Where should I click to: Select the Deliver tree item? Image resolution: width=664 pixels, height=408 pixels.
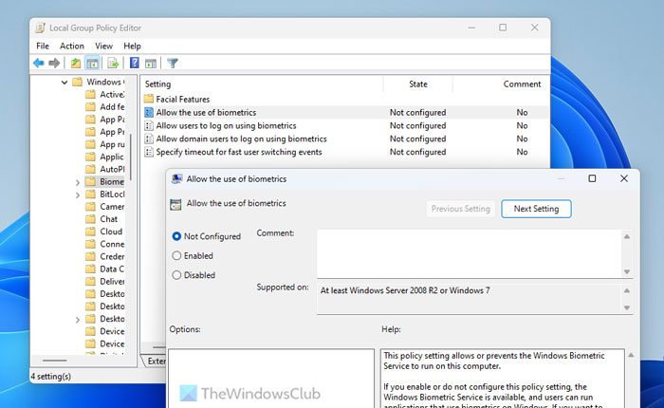(x=112, y=281)
